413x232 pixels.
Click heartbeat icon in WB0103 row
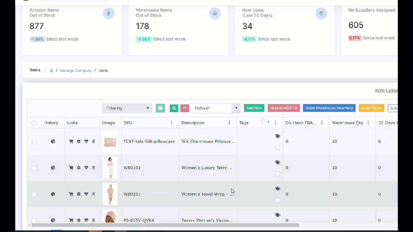pos(86,194)
